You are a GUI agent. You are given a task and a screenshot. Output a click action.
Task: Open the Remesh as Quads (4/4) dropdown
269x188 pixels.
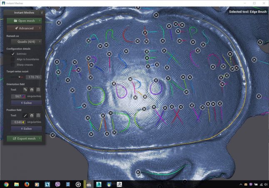pyautogui.click(x=24, y=42)
